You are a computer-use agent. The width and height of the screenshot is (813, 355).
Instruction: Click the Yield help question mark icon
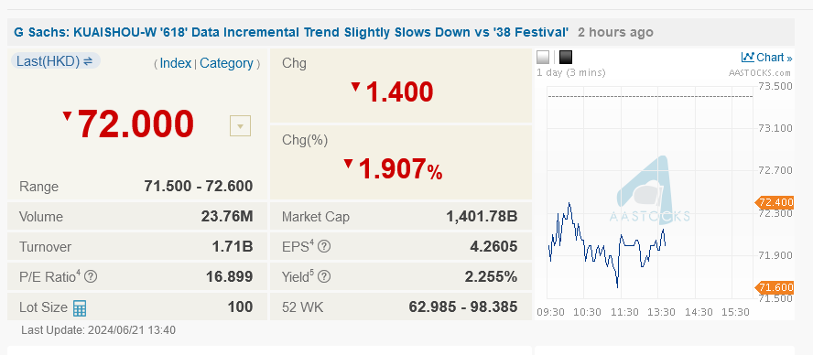(325, 276)
